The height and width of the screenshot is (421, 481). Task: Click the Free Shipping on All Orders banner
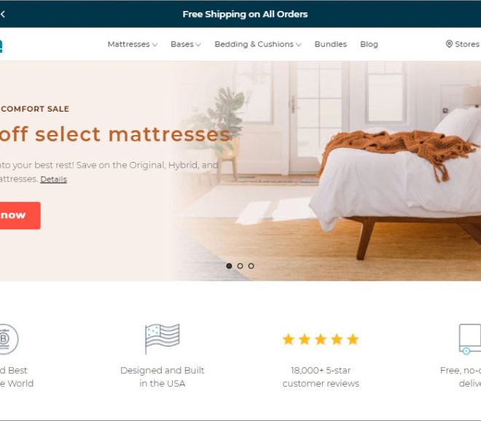point(245,14)
